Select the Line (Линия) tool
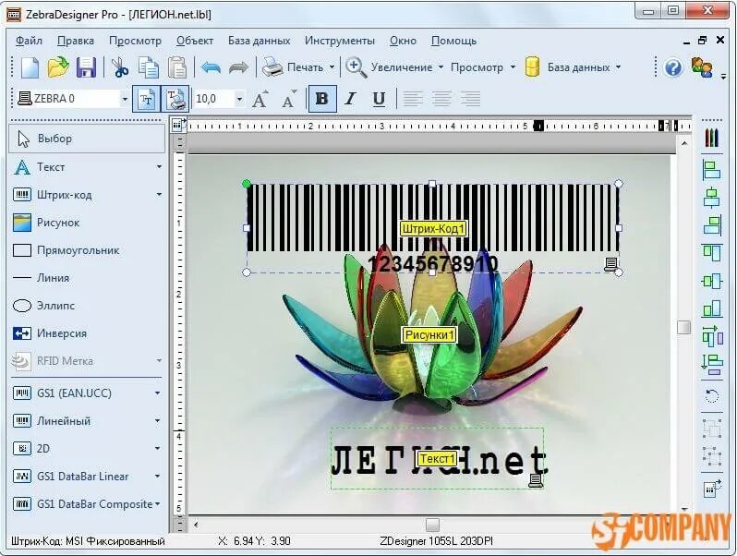 coord(42,278)
